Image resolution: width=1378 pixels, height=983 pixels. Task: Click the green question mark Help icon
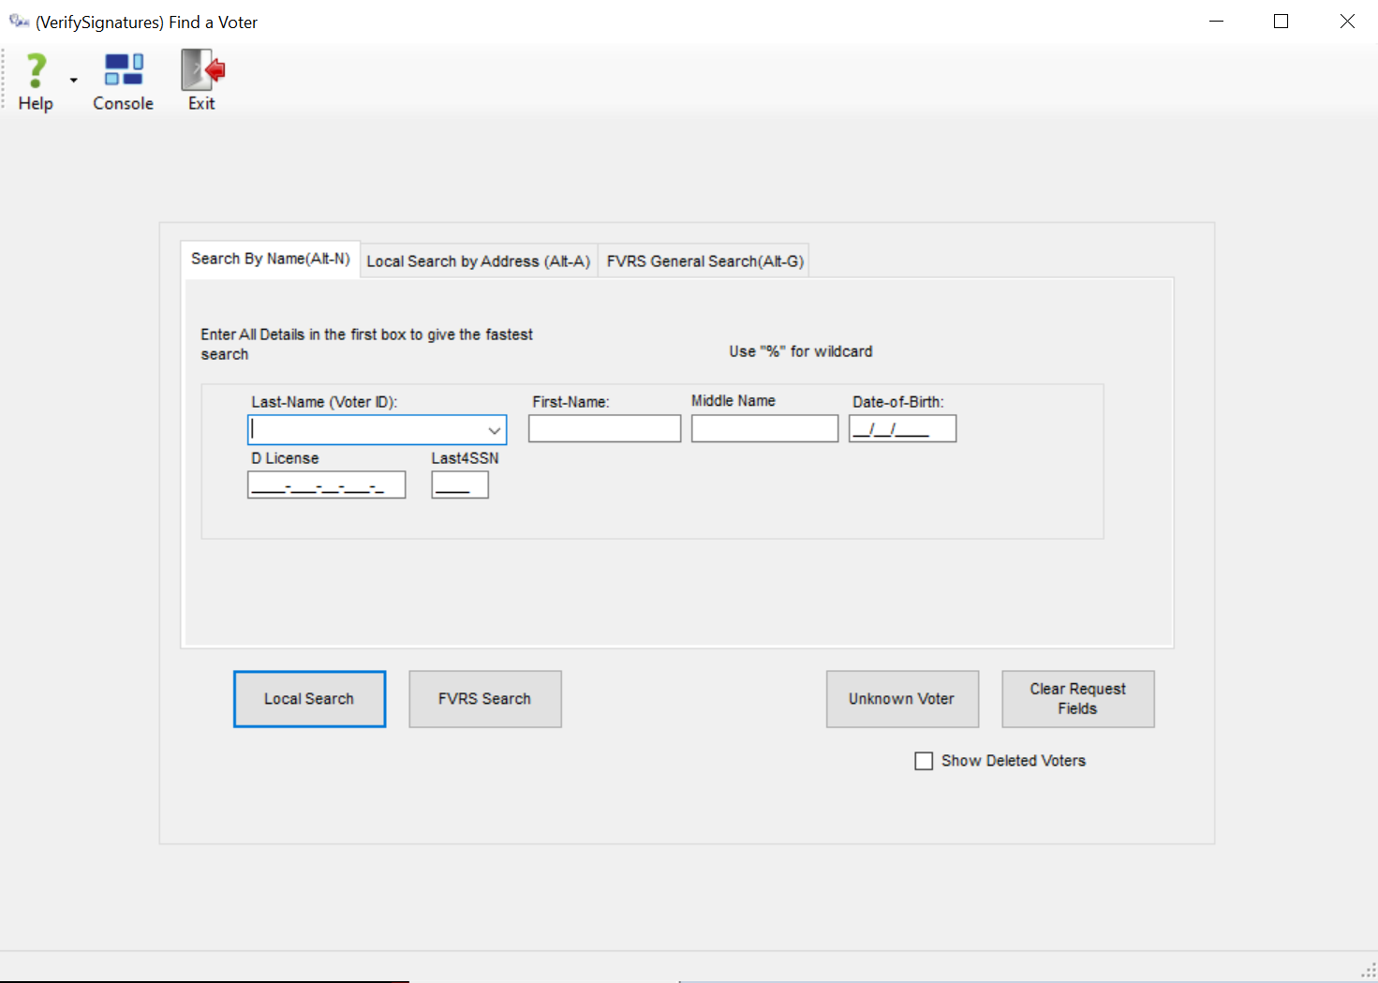tap(36, 72)
